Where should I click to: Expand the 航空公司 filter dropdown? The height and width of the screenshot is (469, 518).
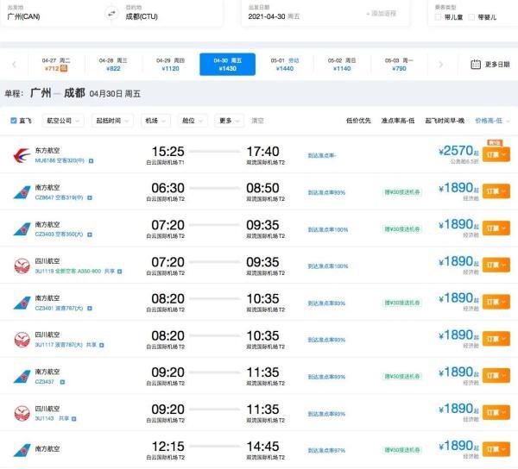click(64, 121)
